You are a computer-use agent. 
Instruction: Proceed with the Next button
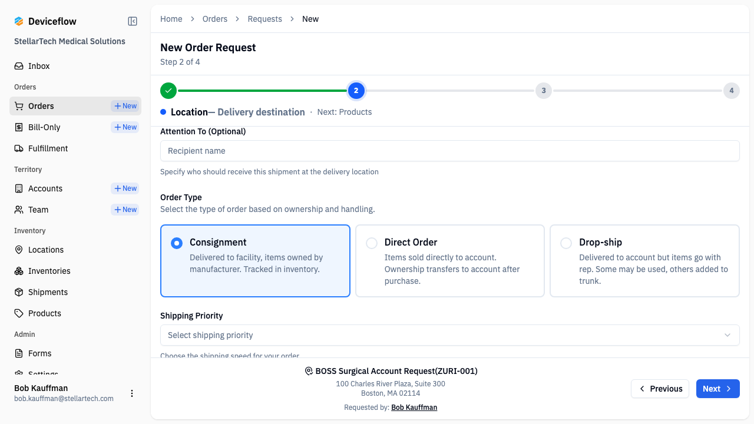coord(717,389)
